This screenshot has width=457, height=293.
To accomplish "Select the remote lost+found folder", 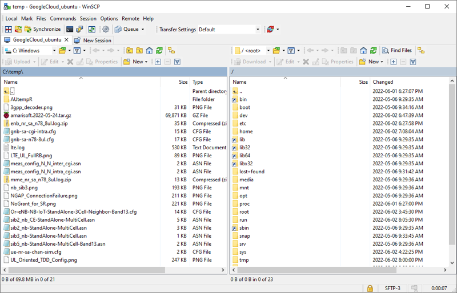I will 252,172.
